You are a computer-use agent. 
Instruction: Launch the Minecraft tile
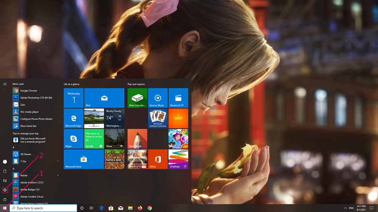pyautogui.click(x=115, y=159)
